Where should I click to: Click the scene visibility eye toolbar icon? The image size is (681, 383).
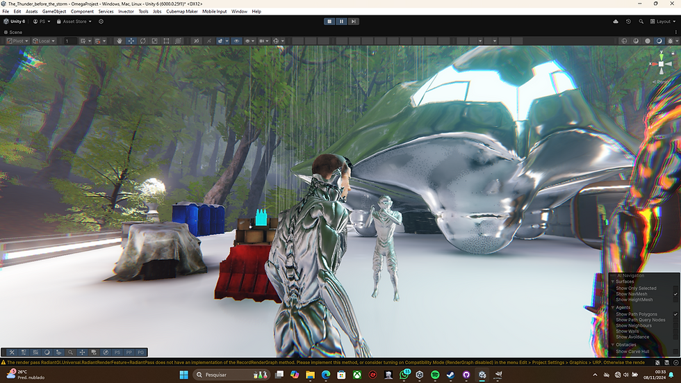pos(237,41)
